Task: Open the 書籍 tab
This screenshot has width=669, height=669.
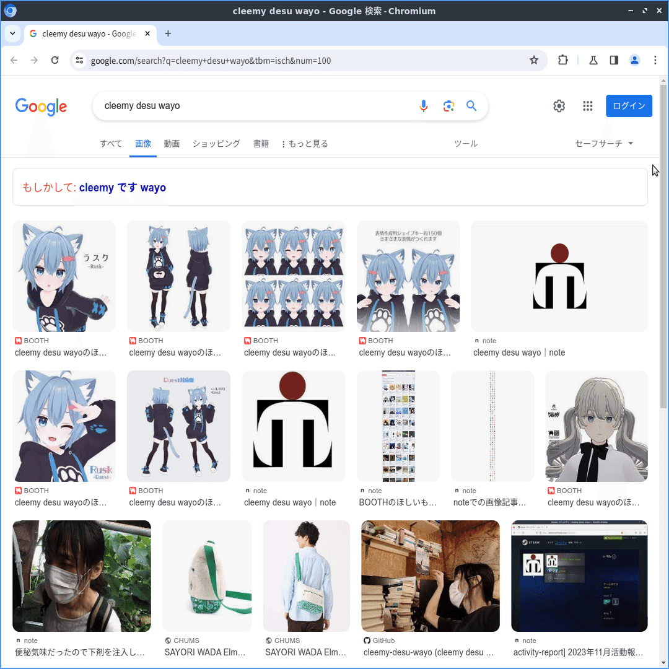Action: coord(261,144)
